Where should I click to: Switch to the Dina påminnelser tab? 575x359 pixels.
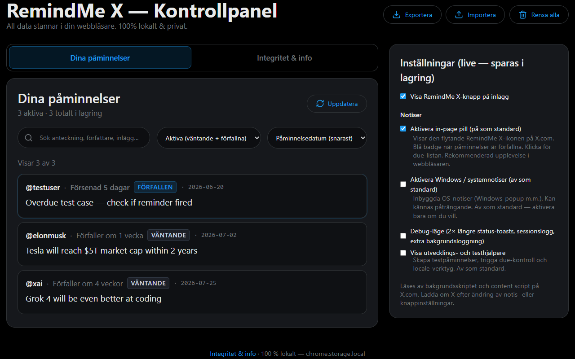tap(100, 57)
